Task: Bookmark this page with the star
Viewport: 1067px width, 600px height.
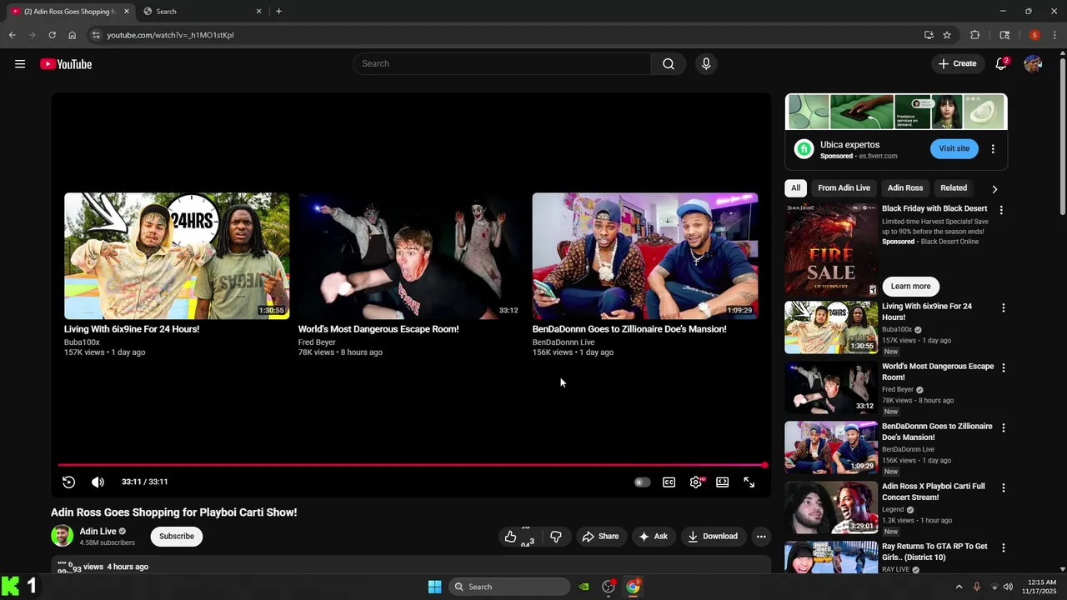Action: [x=947, y=35]
